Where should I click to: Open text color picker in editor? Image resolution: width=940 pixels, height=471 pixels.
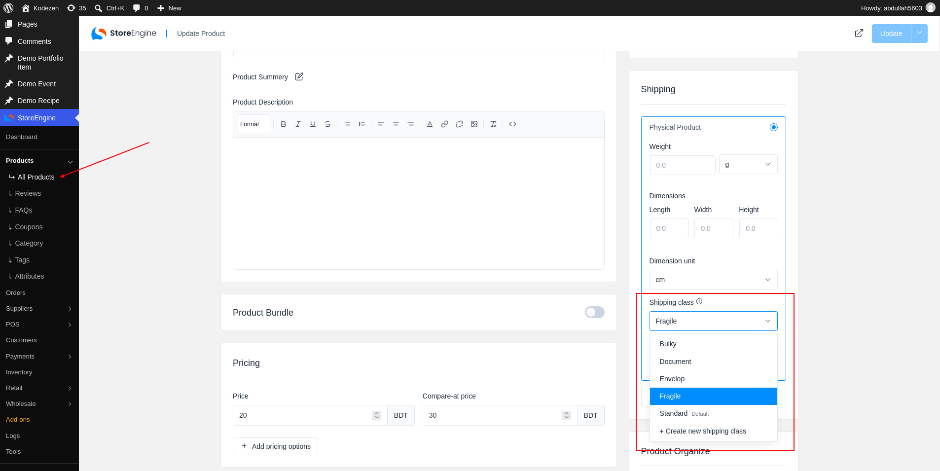click(430, 124)
